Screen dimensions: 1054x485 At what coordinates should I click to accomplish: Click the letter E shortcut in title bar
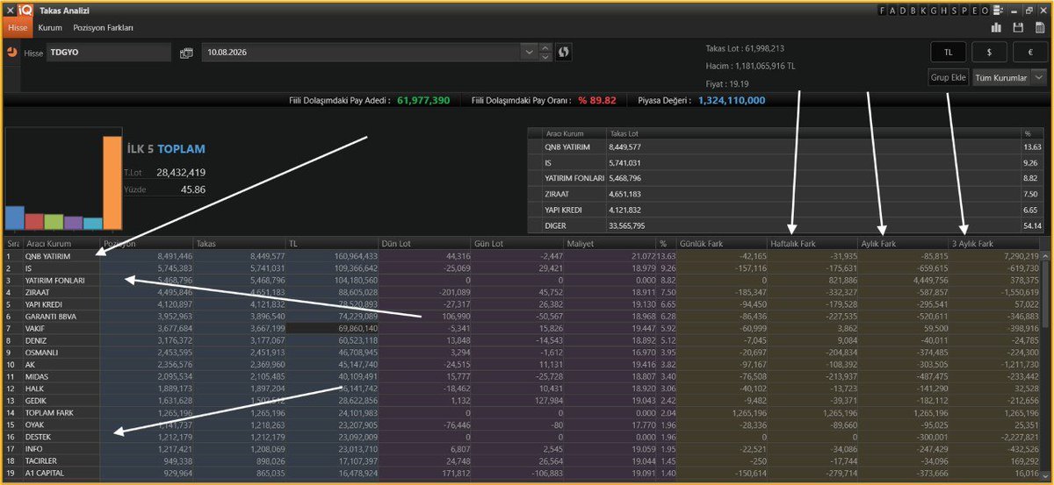point(975,11)
